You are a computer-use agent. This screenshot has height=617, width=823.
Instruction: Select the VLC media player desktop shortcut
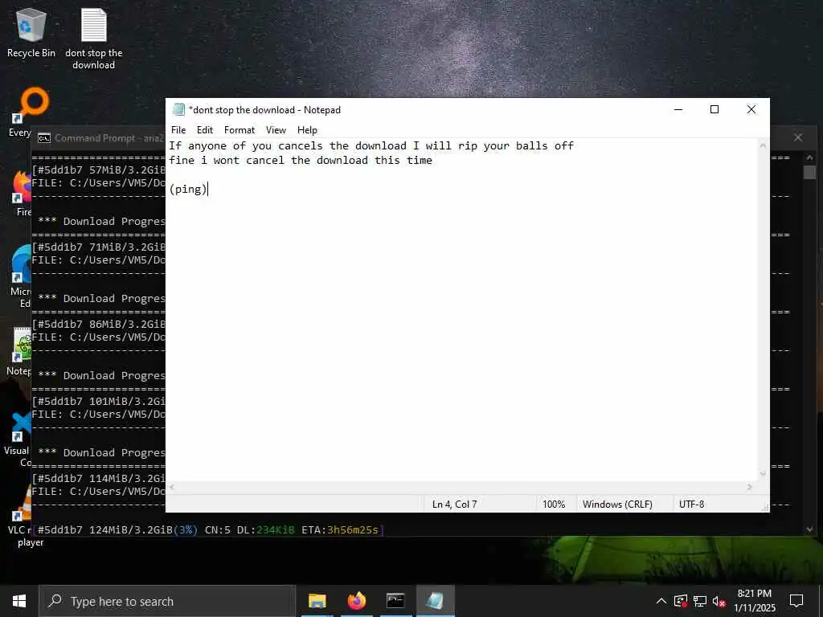click(x=21, y=517)
